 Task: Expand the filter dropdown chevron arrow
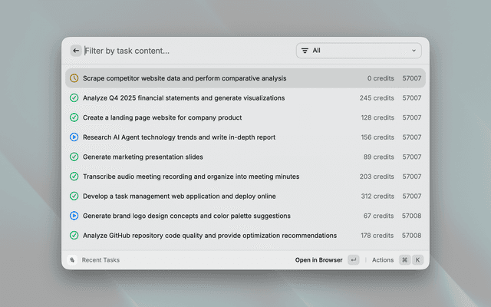click(414, 51)
